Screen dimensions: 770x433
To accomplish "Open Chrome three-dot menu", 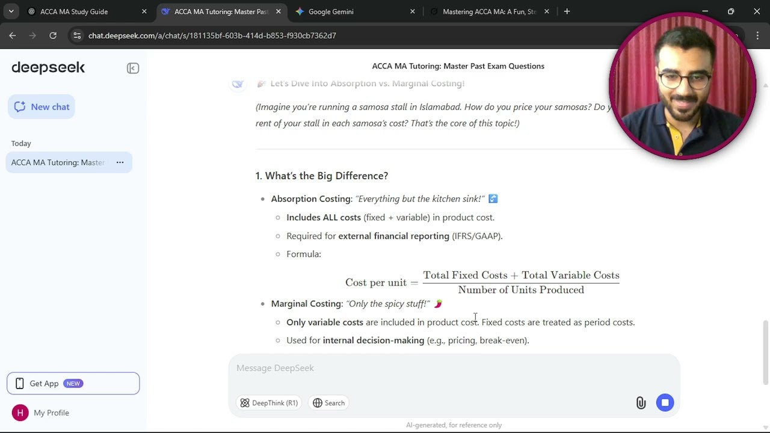I will (757, 35).
